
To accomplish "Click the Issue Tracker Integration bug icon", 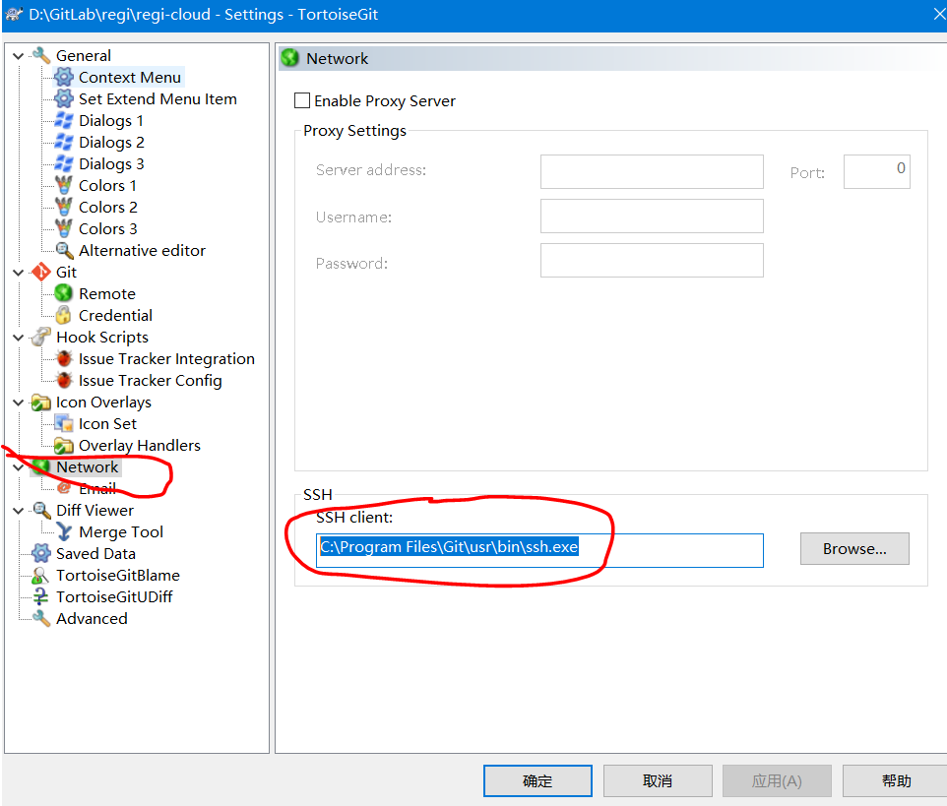I will (64, 359).
